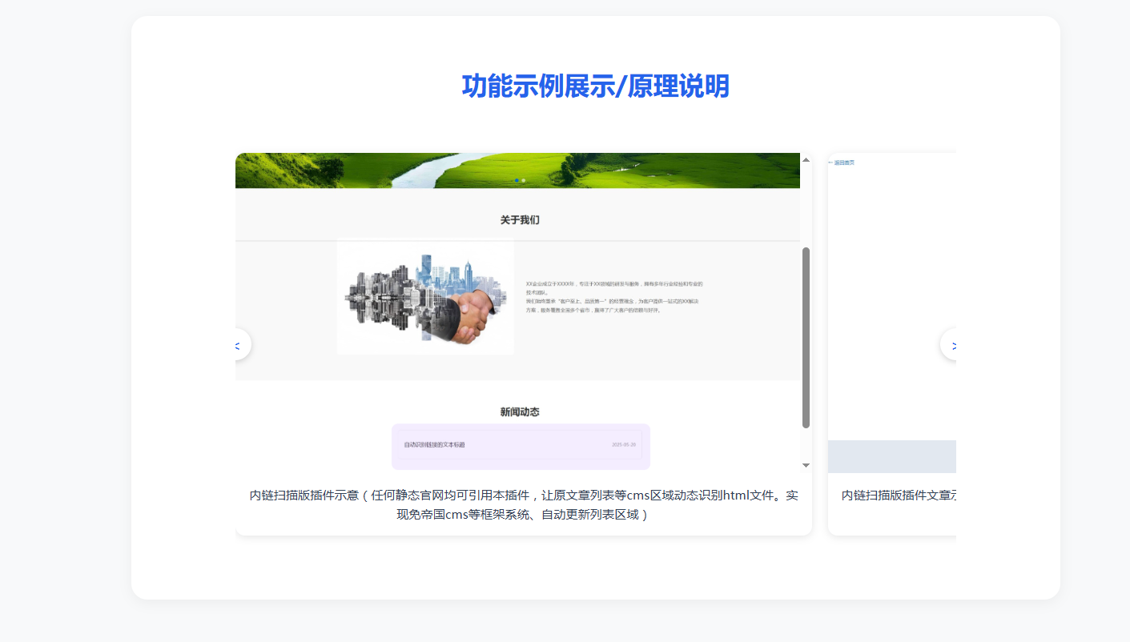Click the company introduction paragraph text
This screenshot has height=642, width=1130.
coord(613,297)
